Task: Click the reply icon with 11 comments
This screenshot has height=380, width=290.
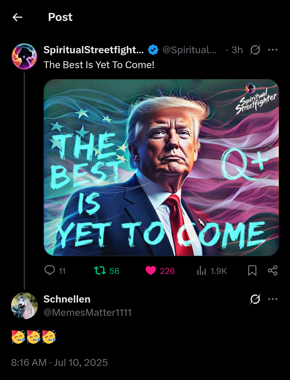Action: pos(50,271)
